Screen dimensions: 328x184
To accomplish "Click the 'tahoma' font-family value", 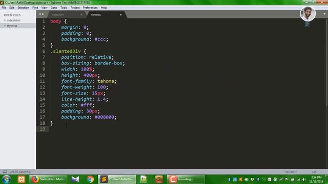I will point(106,81).
